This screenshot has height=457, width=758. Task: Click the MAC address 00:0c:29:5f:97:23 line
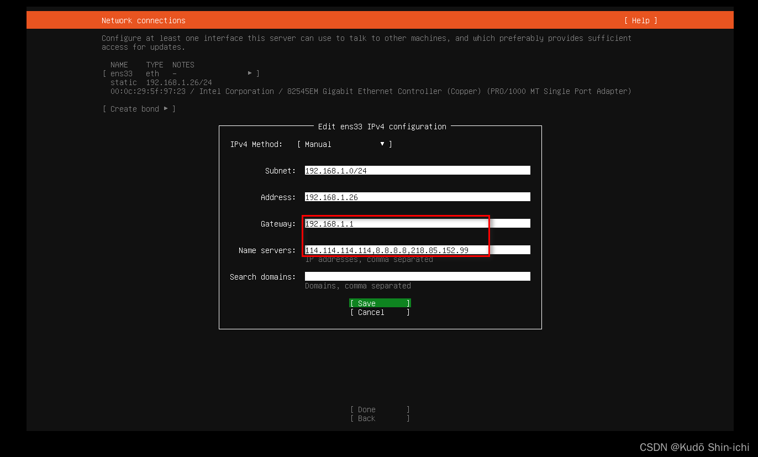[x=371, y=91]
